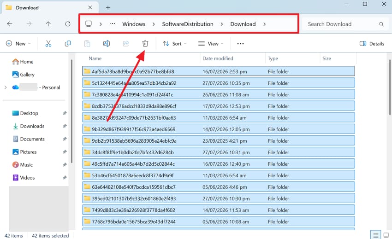Select folder 9db2b91538eb5696a283905e24ebfc9a
The width and height of the screenshot is (392, 239).
(x=219, y=141)
